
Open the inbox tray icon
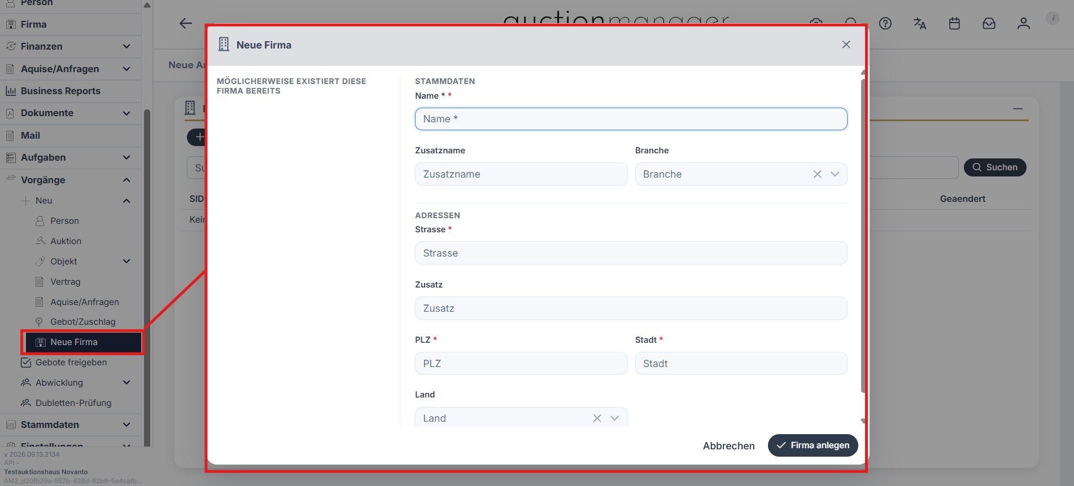[x=989, y=24]
